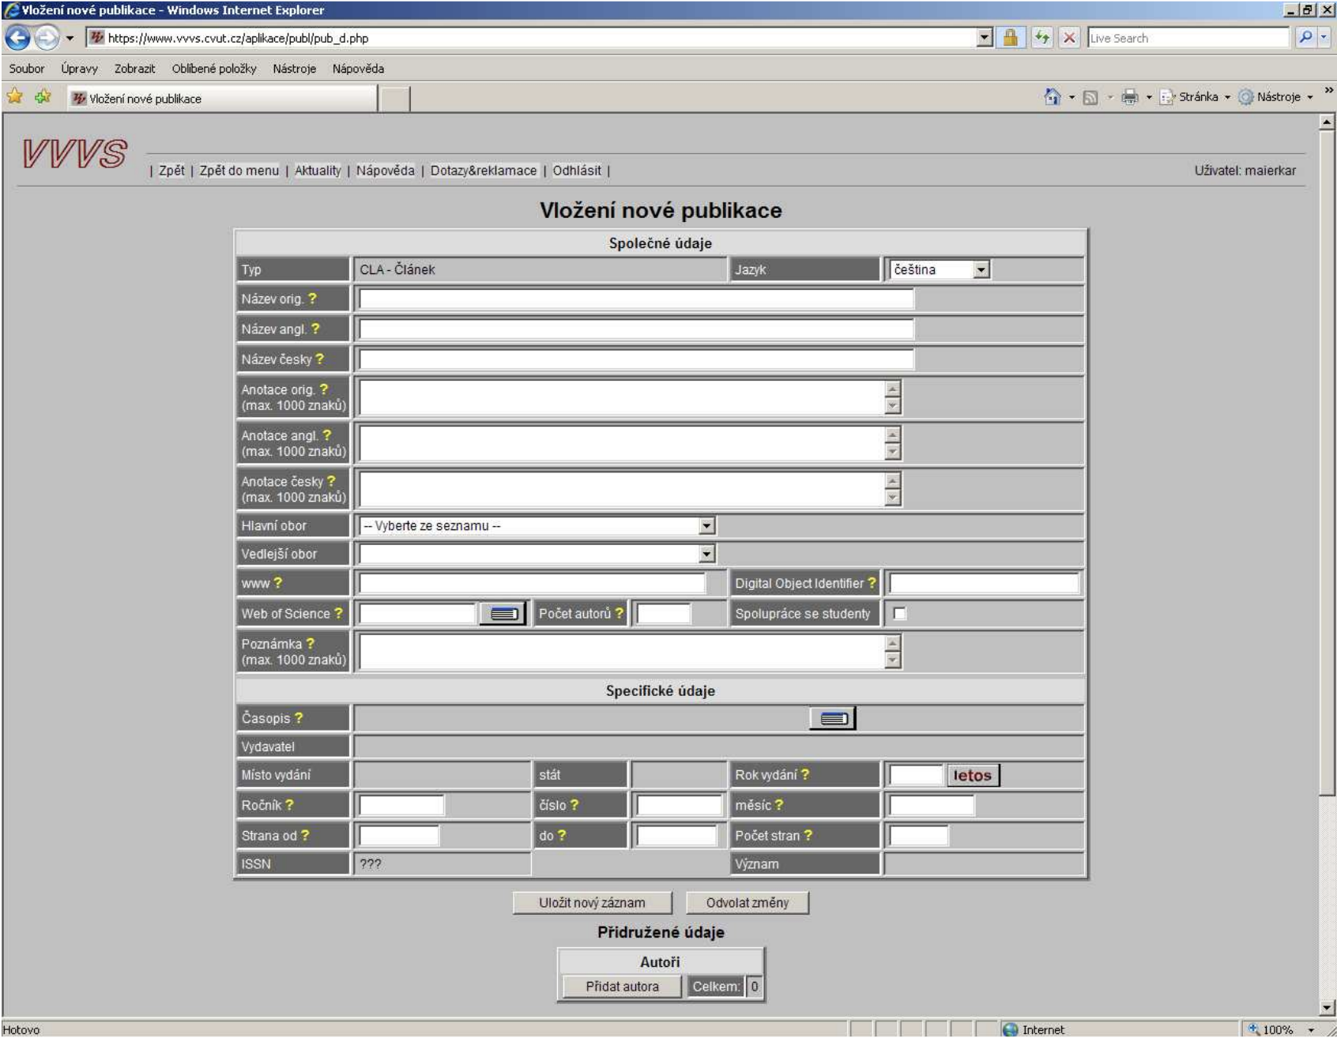Open the Časopis journal picker icon

pos(832,718)
